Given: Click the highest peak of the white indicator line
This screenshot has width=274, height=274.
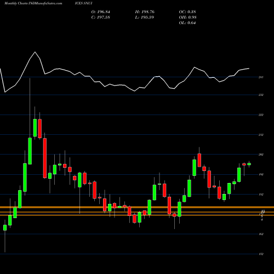Looking at the screenshot, I should pyautogui.click(x=35, y=52).
